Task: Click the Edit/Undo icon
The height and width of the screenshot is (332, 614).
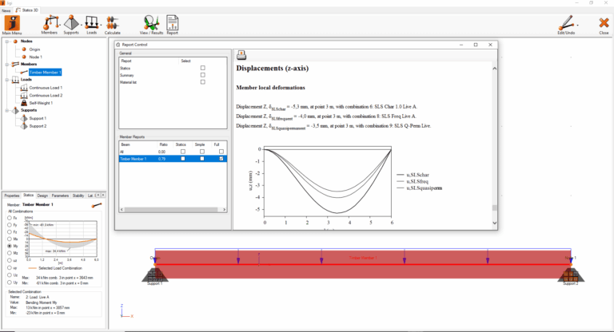Action: click(569, 25)
